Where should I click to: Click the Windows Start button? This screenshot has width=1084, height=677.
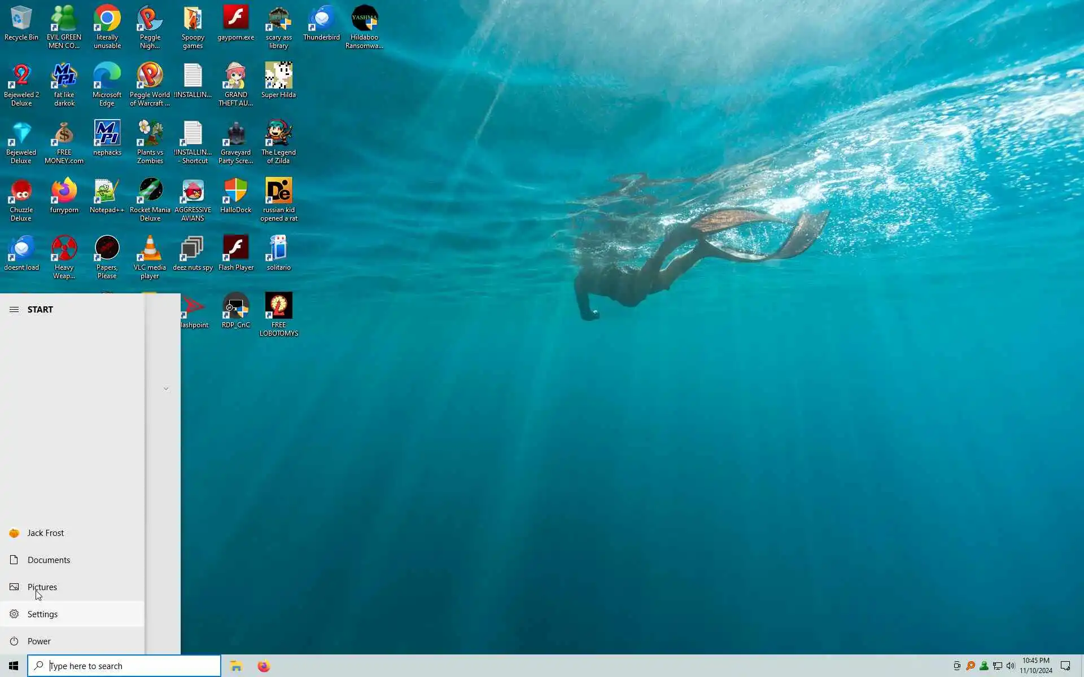14,666
